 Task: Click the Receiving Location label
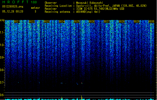tap(58, 6)
